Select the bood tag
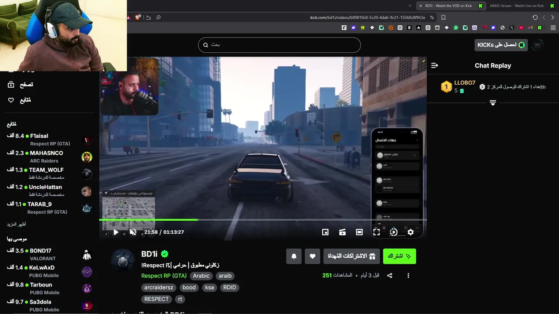The width and height of the screenshot is (559, 314). coord(189,287)
